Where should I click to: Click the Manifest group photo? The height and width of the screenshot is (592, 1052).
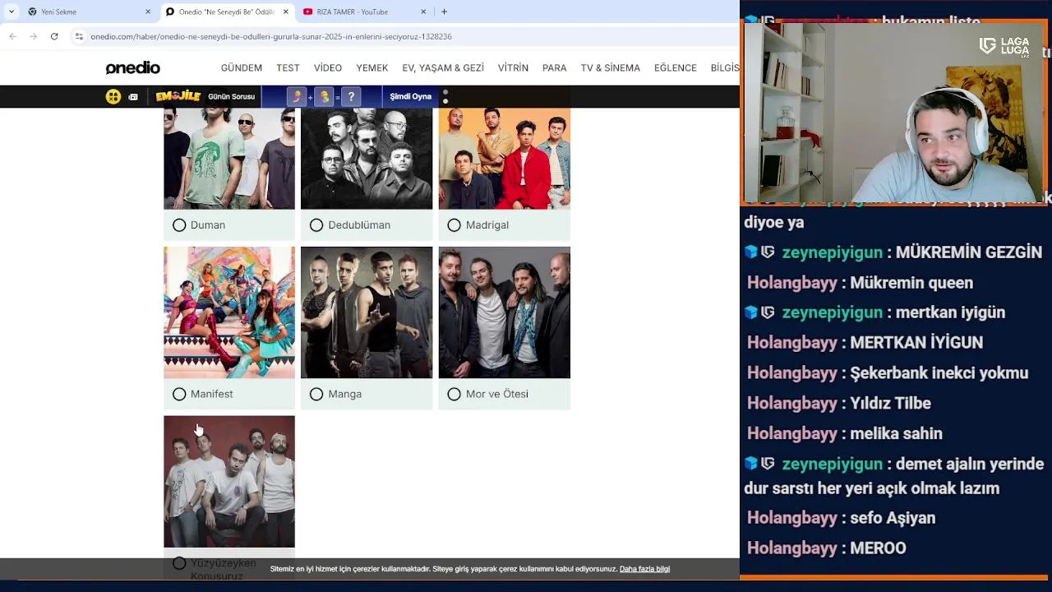229,312
